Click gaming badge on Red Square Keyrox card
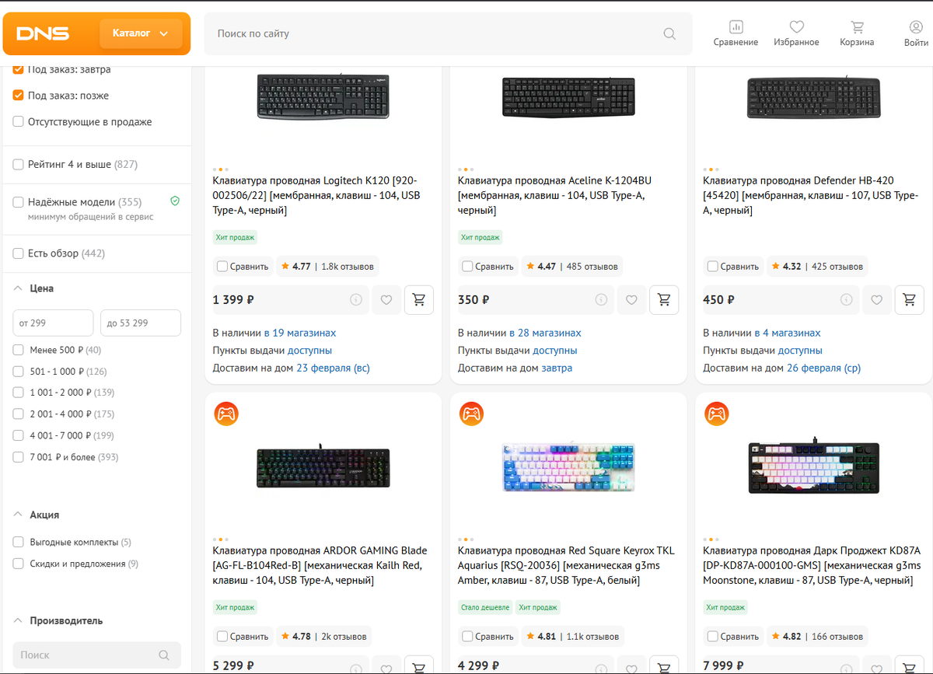This screenshot has width=933, height=674. [471, 414]
